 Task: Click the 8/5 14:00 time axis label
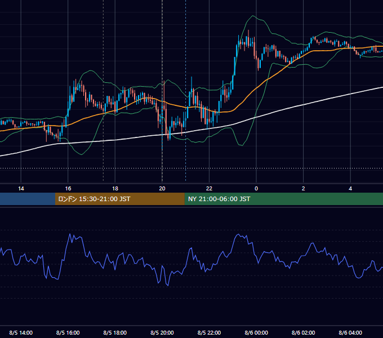point(21,332)
